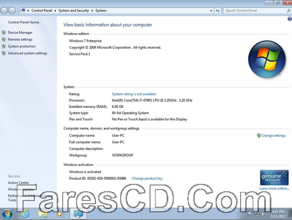
Task: Open the Device Manager link
Action: click(20, 33)
